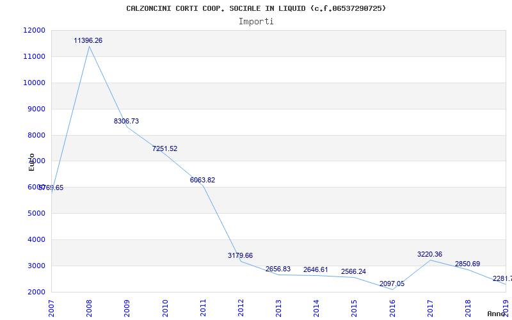
Task: Click the 2015 x-axis year label
Action: point(355,308)
